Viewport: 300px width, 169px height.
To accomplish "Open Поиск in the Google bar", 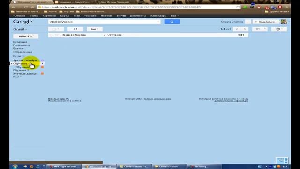I will (34, 16).
